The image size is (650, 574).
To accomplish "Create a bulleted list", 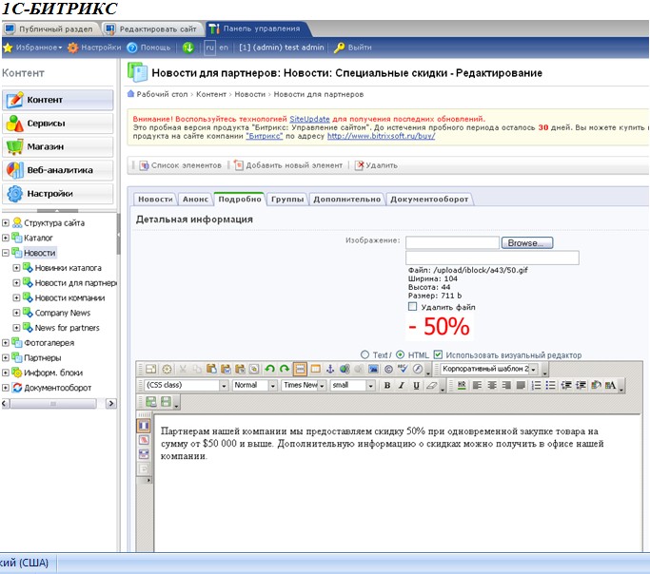I will tap(550, 385).
